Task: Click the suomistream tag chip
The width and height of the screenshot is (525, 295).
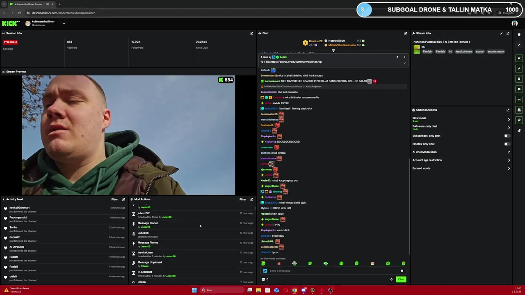Action: point(495,52)
